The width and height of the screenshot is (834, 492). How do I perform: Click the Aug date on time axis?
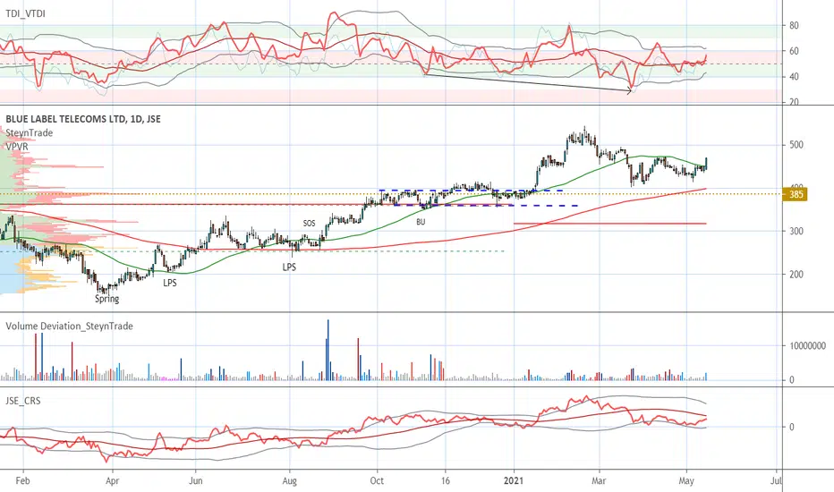pos(289,481)
